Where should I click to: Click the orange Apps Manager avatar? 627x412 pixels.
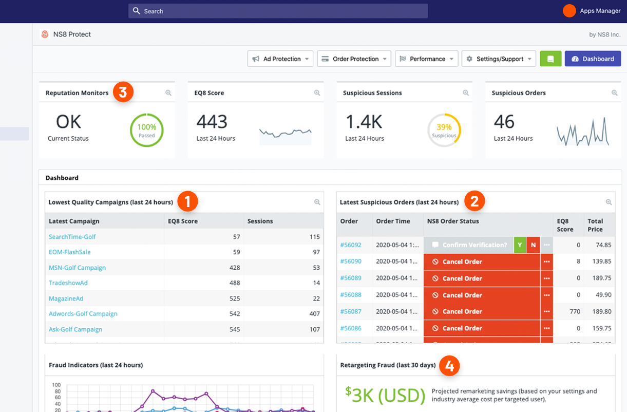tap(569, 11)
